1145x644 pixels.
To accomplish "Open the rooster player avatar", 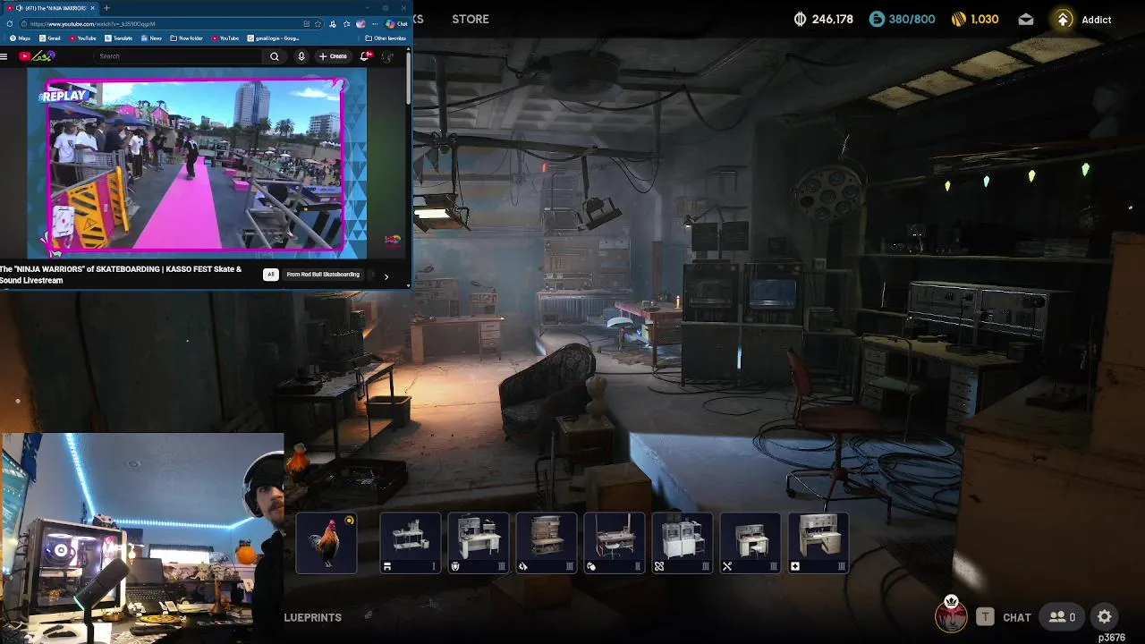I will [951, 614].
